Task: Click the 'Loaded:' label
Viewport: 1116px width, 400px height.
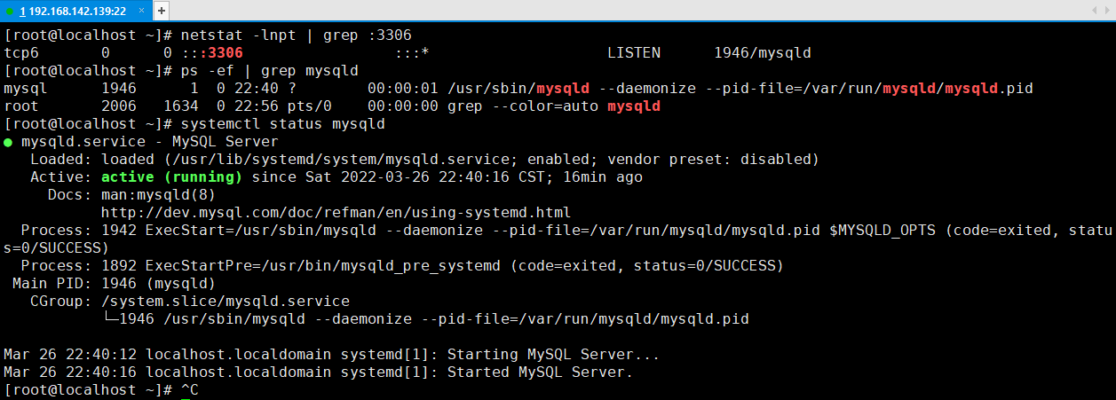Action: (61, 160)
